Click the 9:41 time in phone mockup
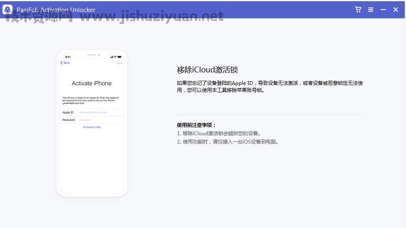The height and width of the screenshot is (228, 406). (x=68, y=57)
